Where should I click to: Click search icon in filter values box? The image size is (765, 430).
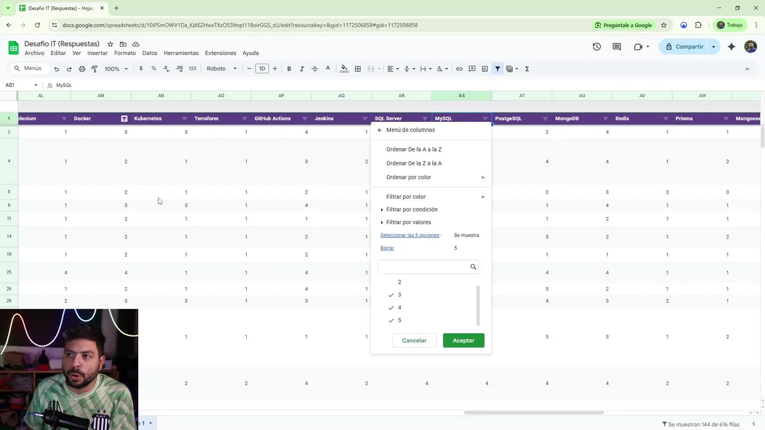(x=473, y=267)
